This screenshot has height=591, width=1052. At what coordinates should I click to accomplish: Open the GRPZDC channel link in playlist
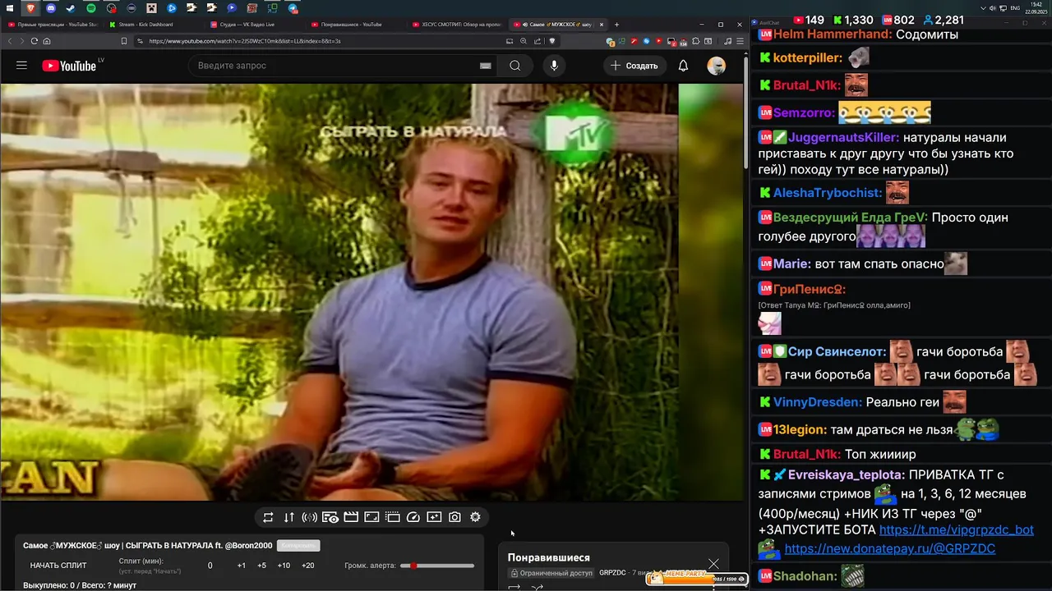612,573
